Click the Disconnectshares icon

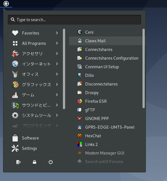pyautogui.click(x=80, y=84)
